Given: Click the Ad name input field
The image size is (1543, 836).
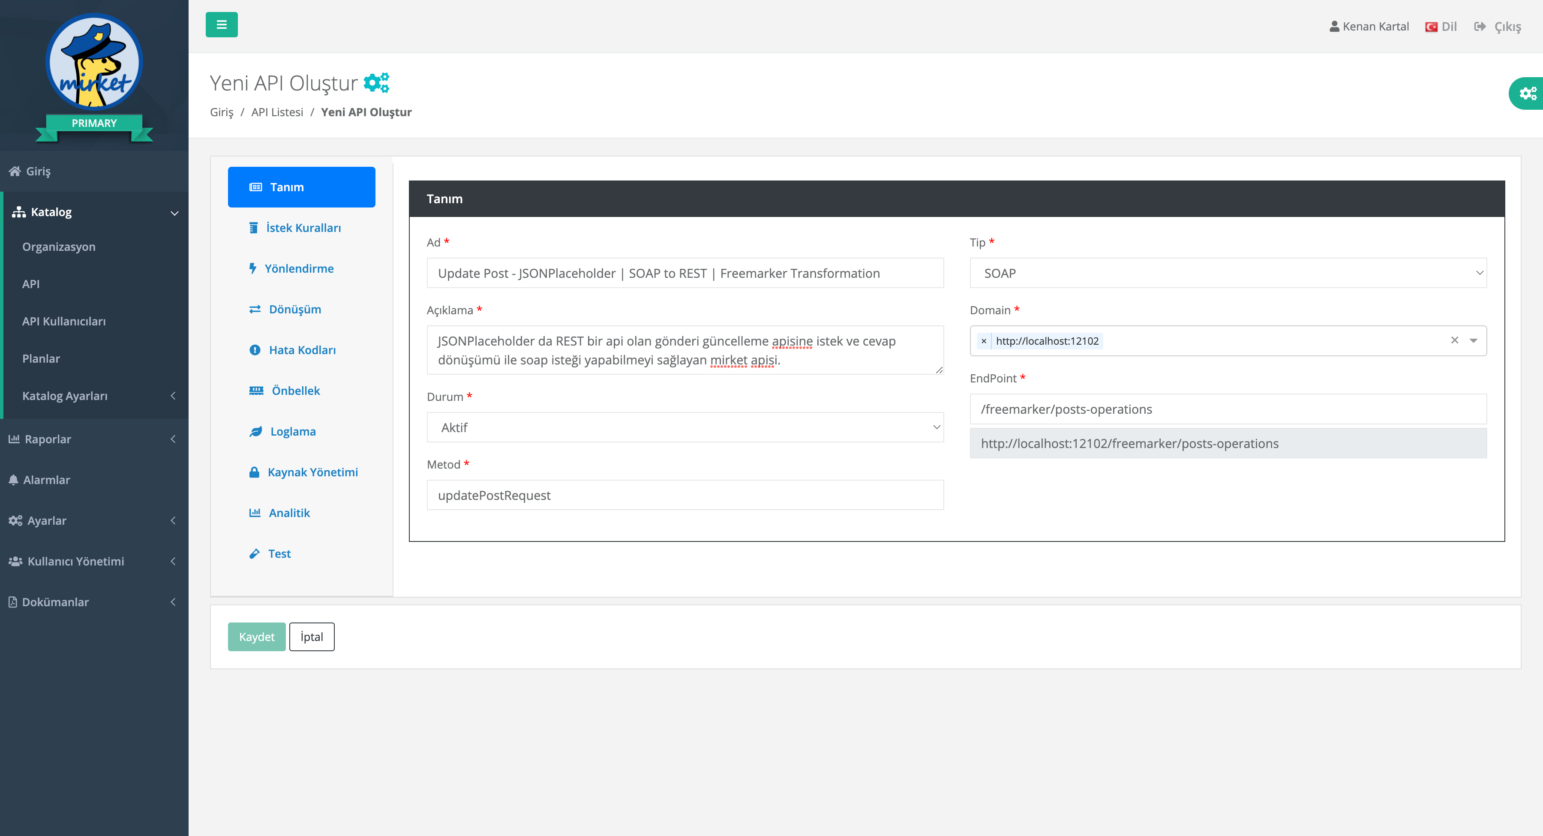Looking at the screenshot, I should pyautogui.click(x=684, y=273).
